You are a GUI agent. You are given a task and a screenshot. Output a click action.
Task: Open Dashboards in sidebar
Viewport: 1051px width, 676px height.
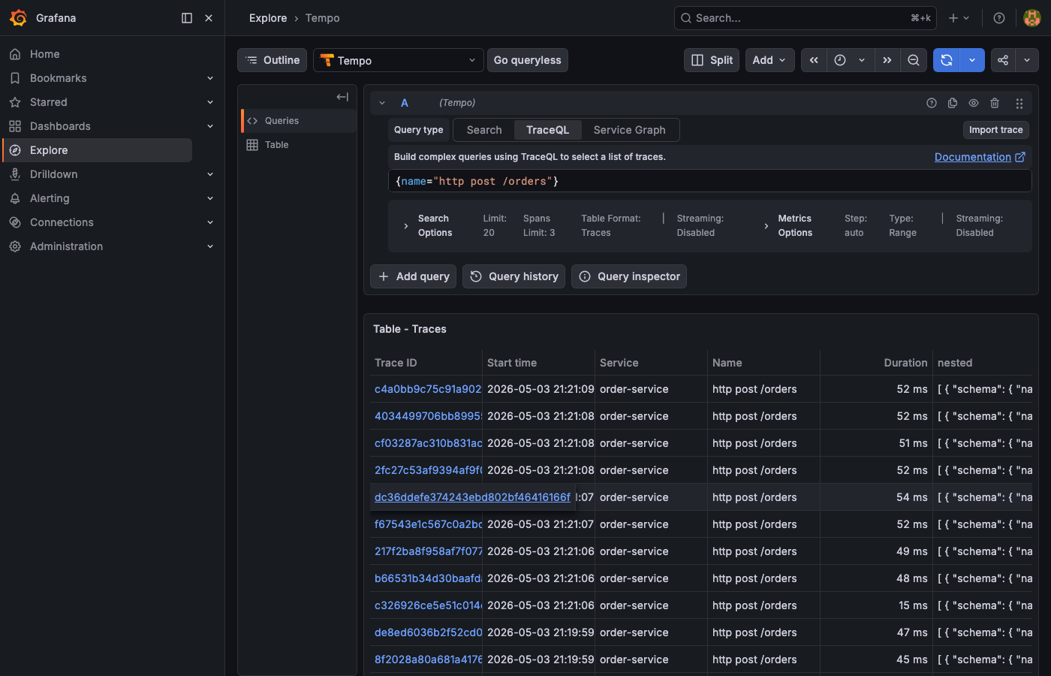tap(60, 126)
